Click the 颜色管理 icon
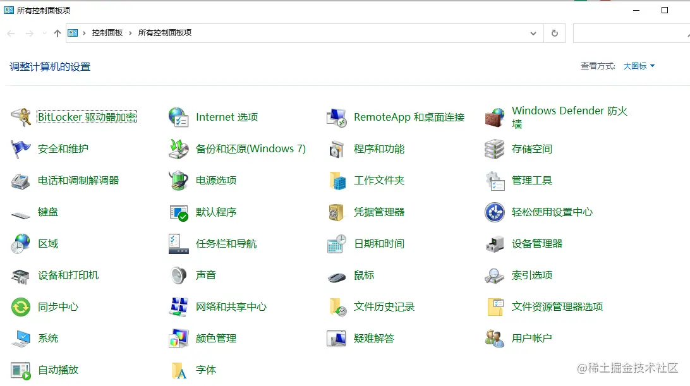The height and width of the screenshot is (386, 690). click(179, 339)
